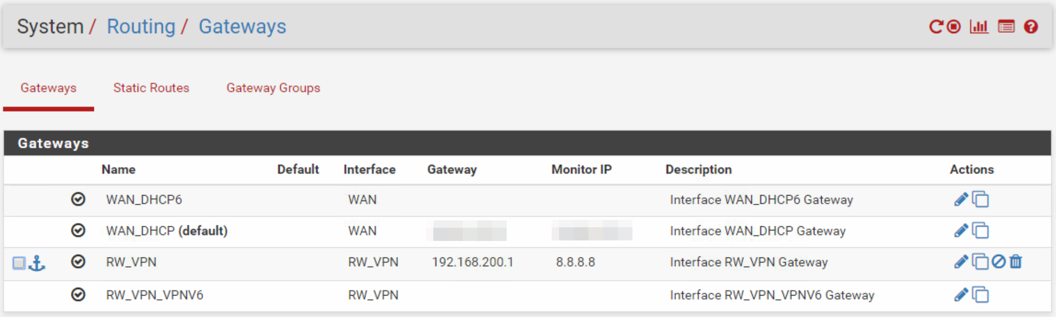Delete the RW_VPN gateway
Screen dimensions: 1056x317
[x=1016, y=262]
